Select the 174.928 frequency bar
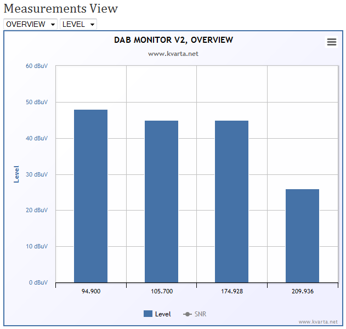 click(x=231, y=201)
